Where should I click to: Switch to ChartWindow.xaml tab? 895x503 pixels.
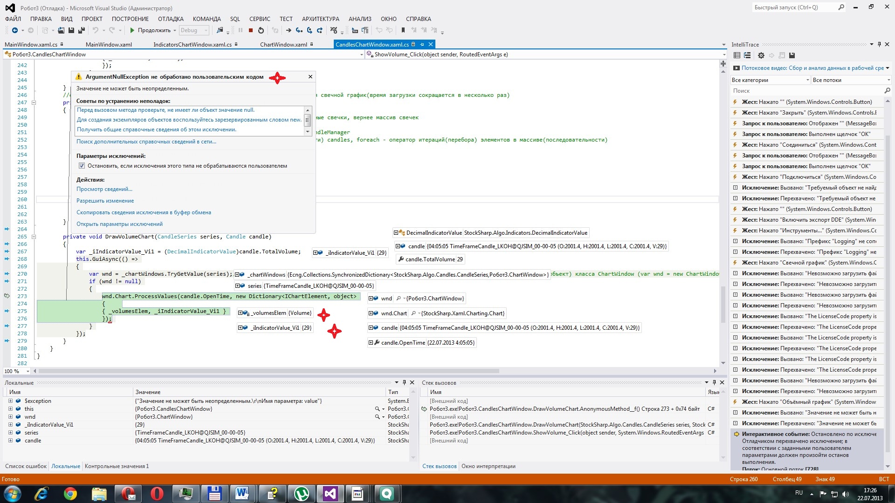pyautogui.click(x=283, y=45)
